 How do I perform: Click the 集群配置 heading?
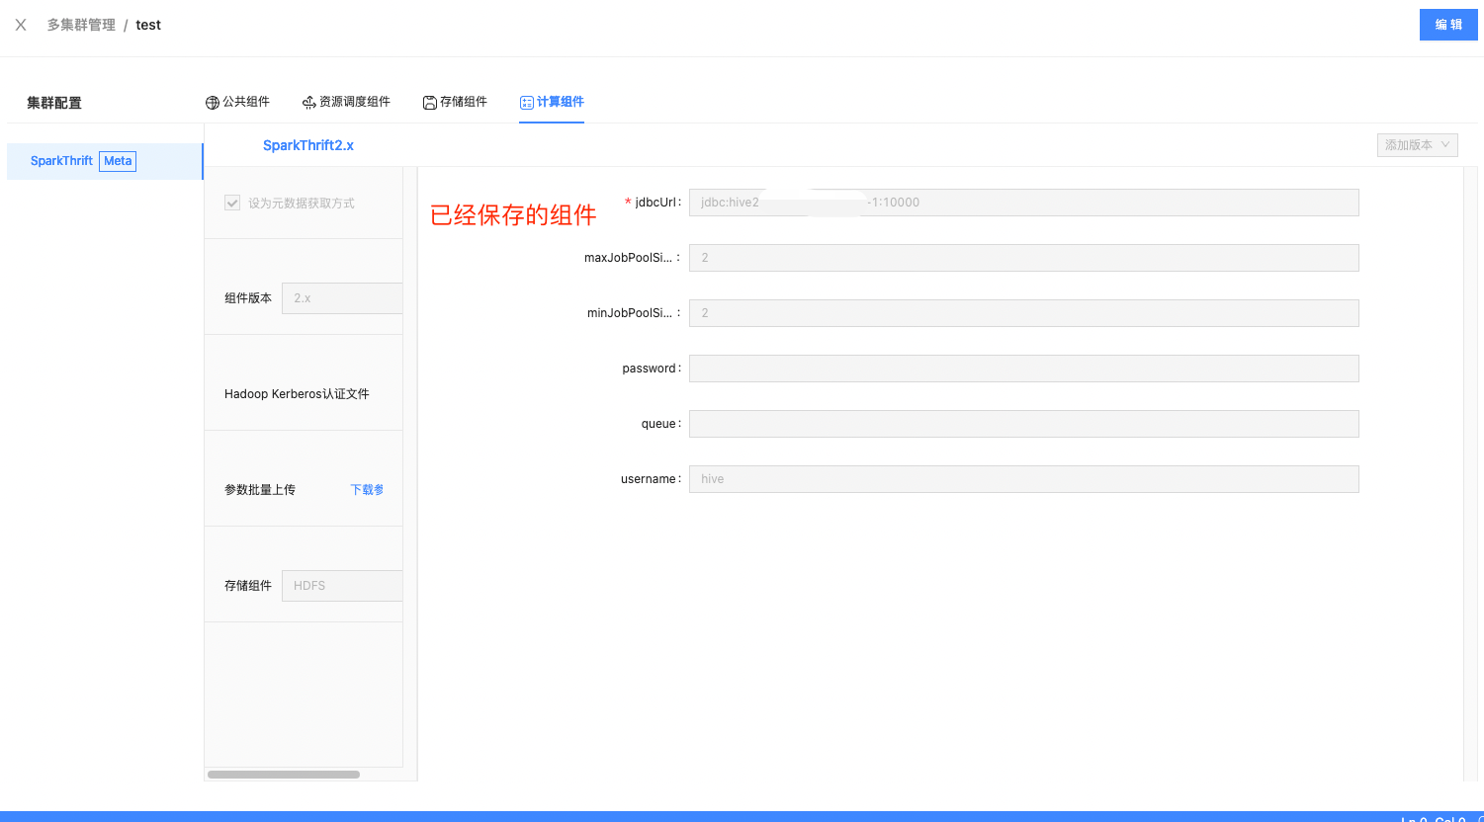point(54,103)
